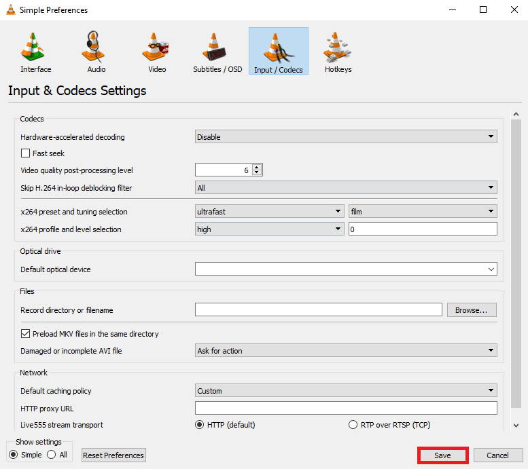Click the 'Live555 stream transport' label
The image size is (528, 469).
tap(62, 425)
